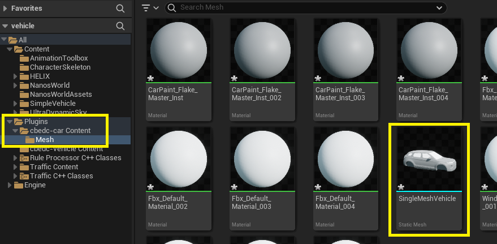This screenshot has height=244, width=497.
Task: Open the search history dropdown arrow
Action: (x=439, y=8)
